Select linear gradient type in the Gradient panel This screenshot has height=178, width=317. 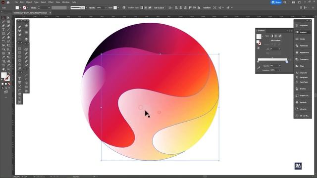coord(272,36)
